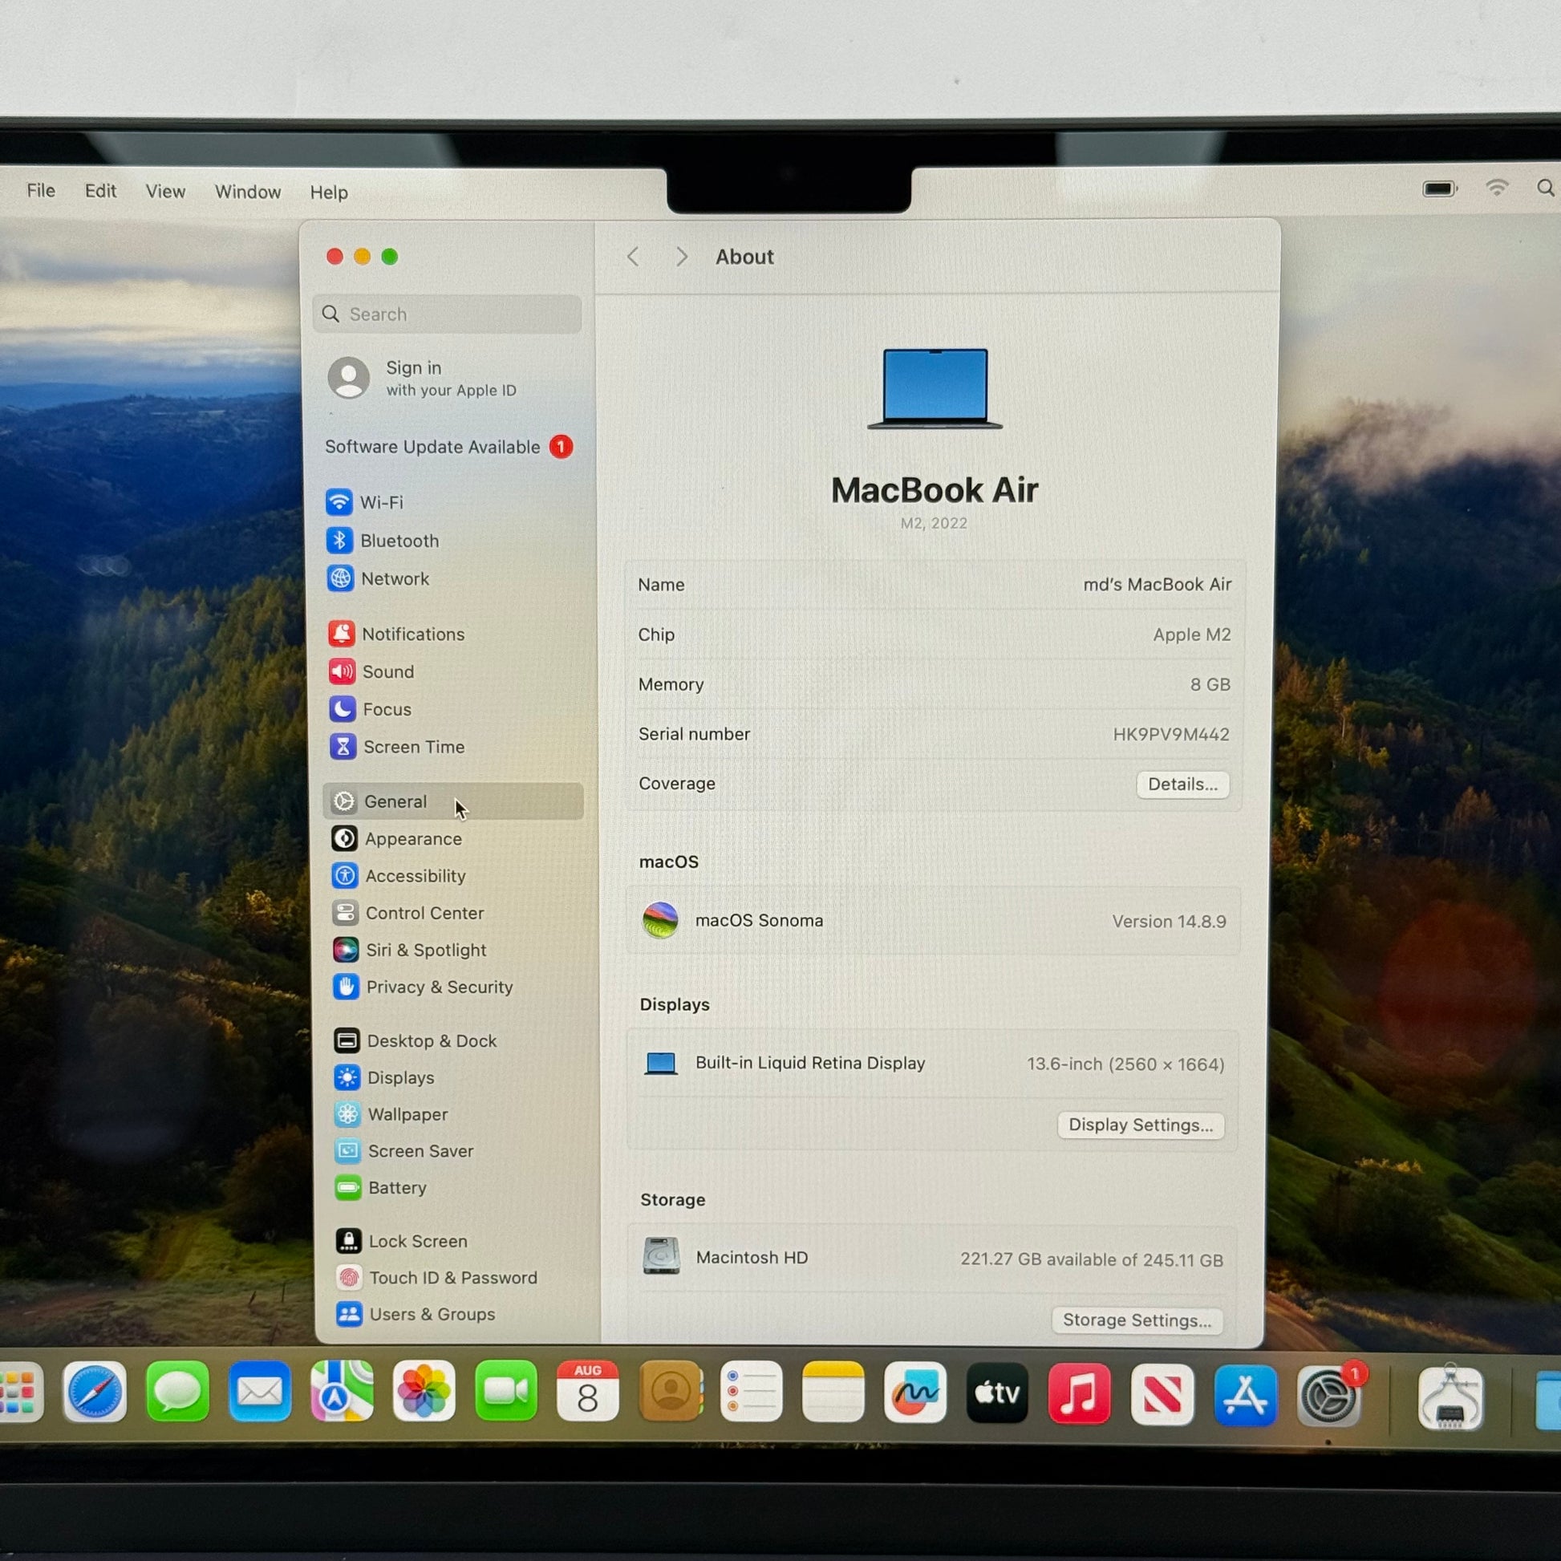Click the Coverage Details button
This screenshot has width=1561, height=1561.
click(1183, 785)
